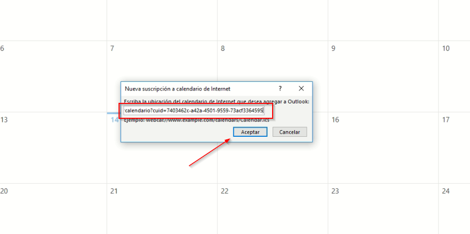Select day 10 calendar cell
The width and height of the screenshot is (470, 234).
(454, 76)
